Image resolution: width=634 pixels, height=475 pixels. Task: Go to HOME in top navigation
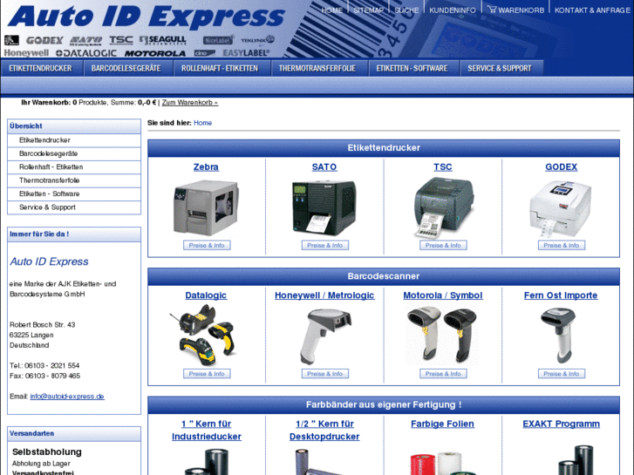pyautogui.click(x=332, y=10)
